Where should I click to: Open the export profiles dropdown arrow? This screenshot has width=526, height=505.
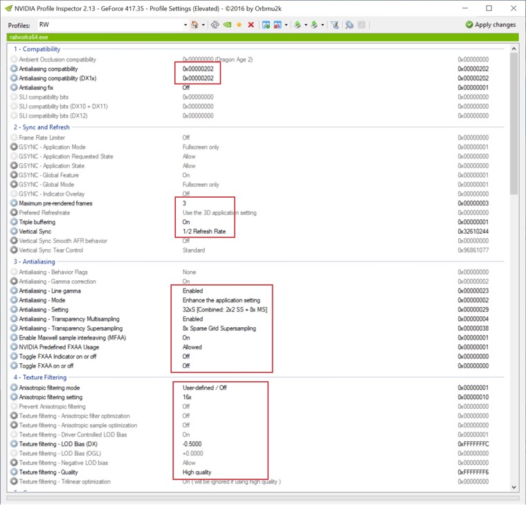[x=306, y=25]
